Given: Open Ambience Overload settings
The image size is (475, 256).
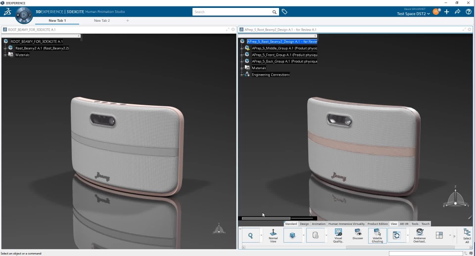Looking at the screenshot, I should pyautogui.click(x=420, y=235).
